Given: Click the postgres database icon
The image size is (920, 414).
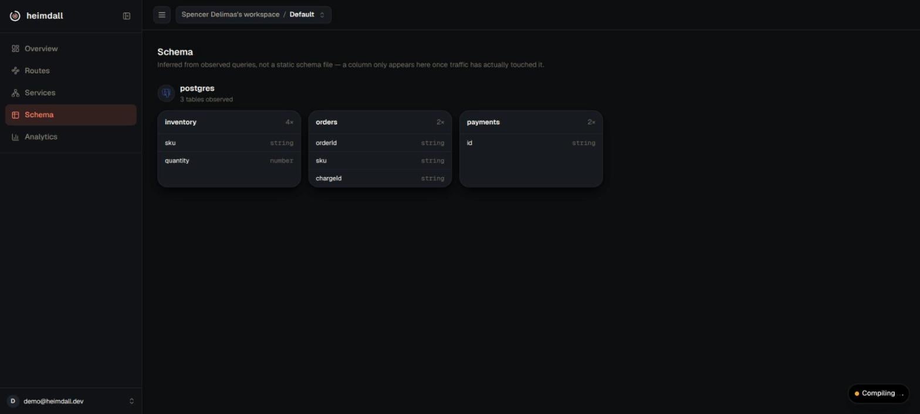Looking at the screenshot, I should [166, 93].
